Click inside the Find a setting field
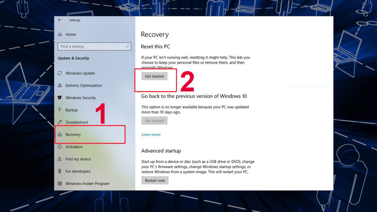This screenshot has width=377, height=212. [x=91, y=46]
